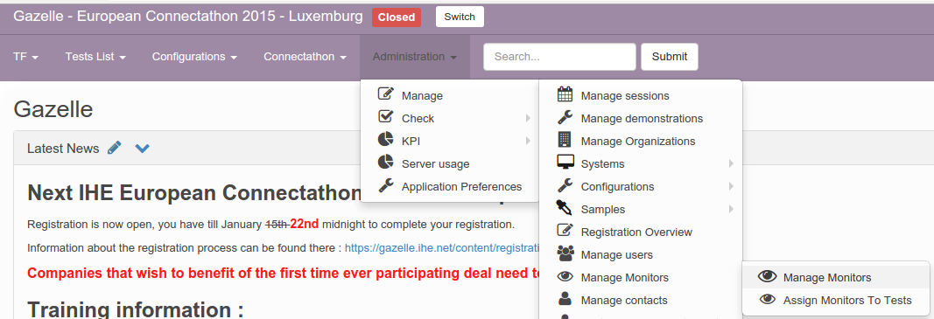Viewport: 934px width, 319px height.
Task: Click into the Search input field
Action: tap(559, 57)
